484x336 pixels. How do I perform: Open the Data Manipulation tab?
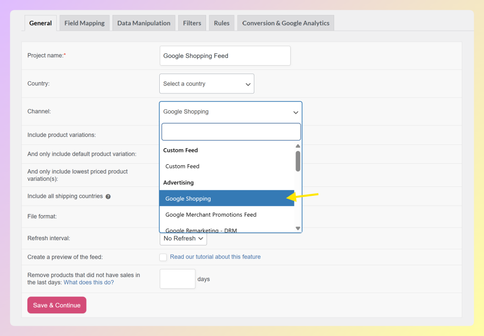144,23
